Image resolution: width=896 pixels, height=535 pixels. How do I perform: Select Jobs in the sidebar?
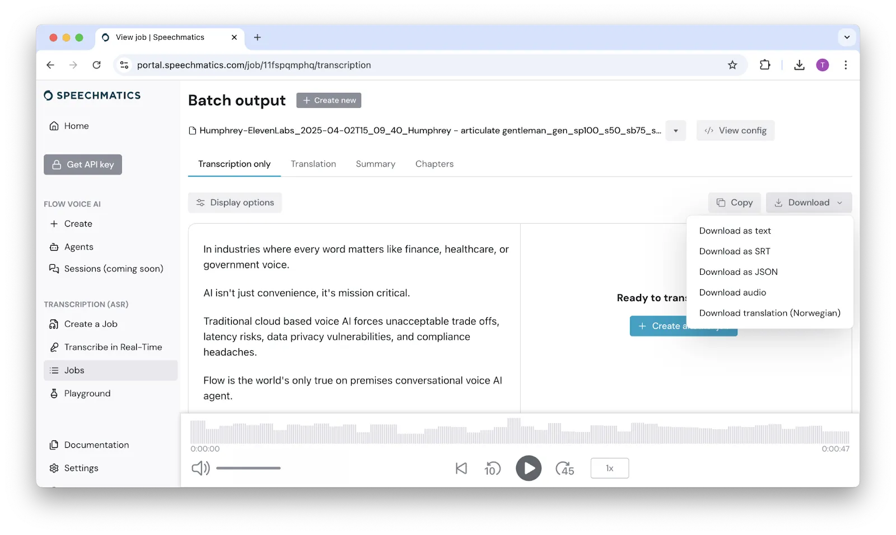pos(110,370)
